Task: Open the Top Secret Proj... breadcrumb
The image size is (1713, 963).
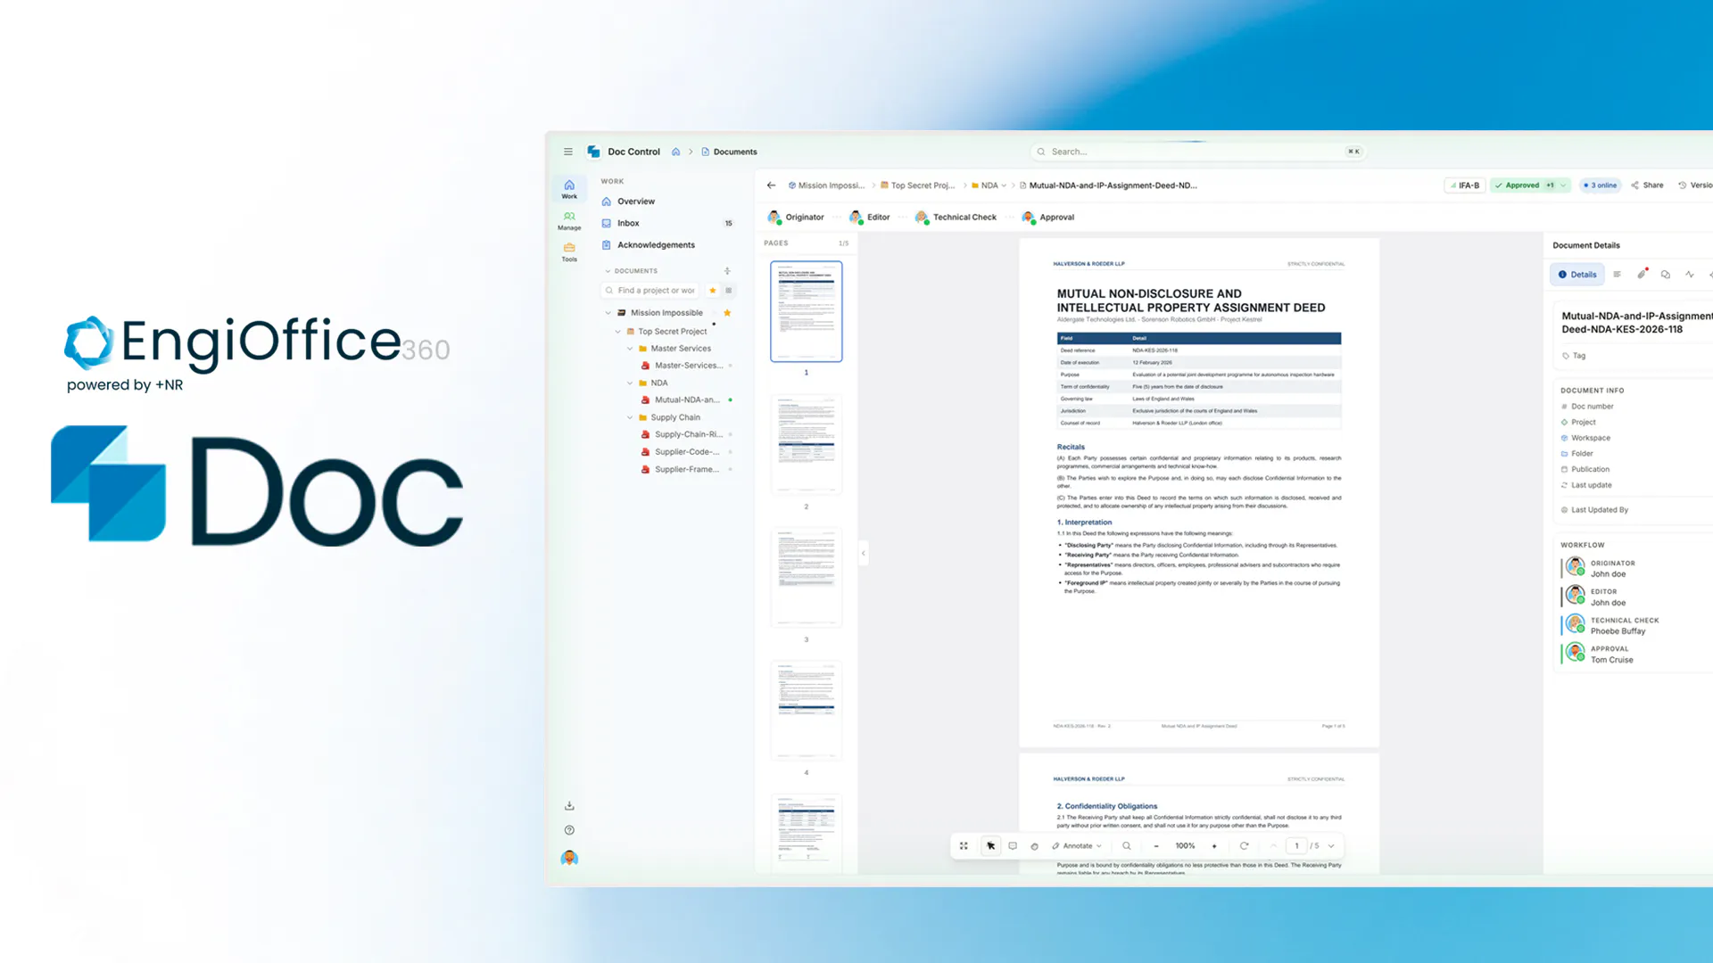Action: pos(917,185)
